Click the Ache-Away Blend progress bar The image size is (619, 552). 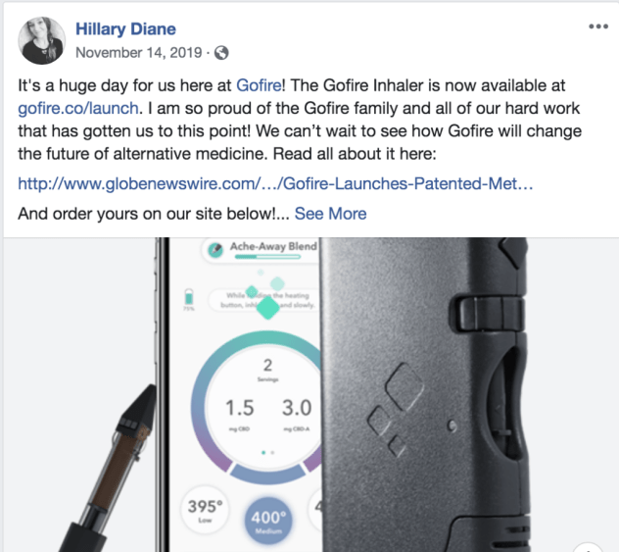267,257
